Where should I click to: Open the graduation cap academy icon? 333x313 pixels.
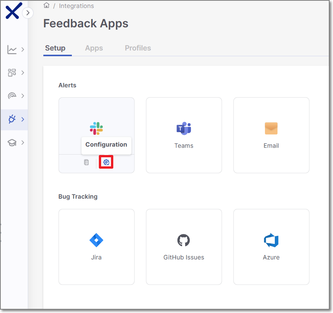(12, 143)
